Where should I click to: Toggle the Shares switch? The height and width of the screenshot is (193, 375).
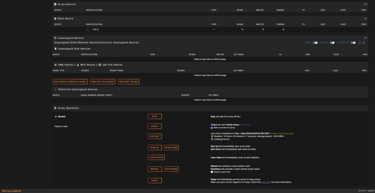[x=332, y=43]
